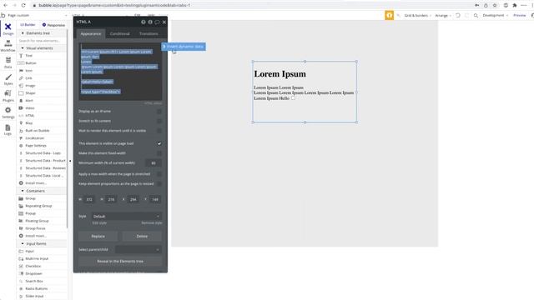Open the browser extensions puzzle icon

515,5
